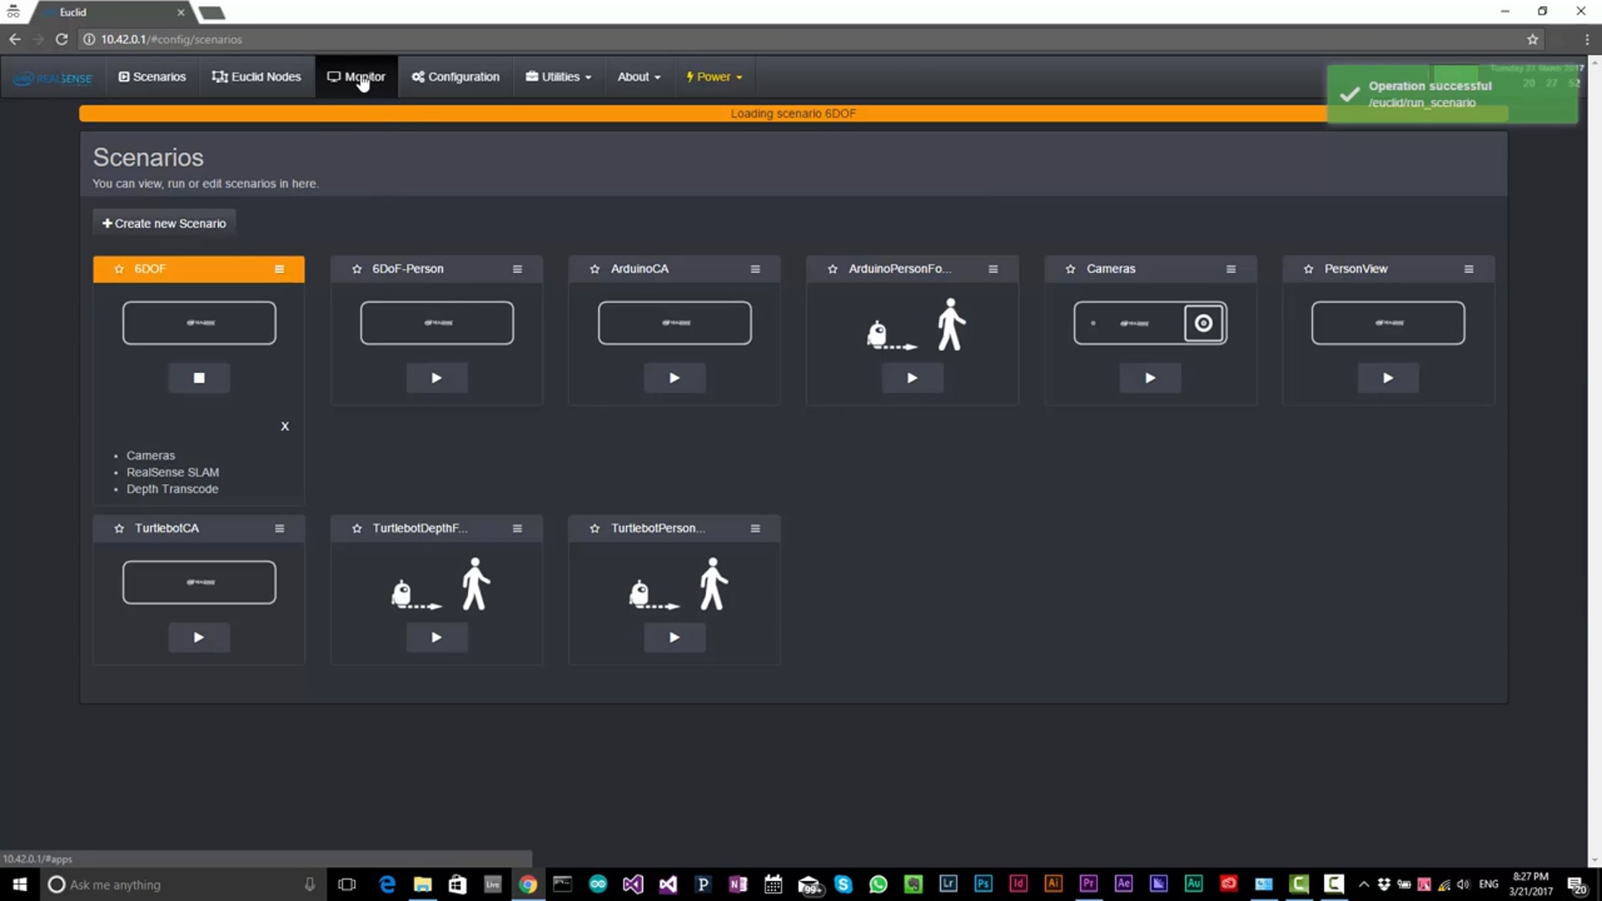Play the PersonView scenario
The width and height of the screenshot is (1602, 901).
click(1388, 378)
